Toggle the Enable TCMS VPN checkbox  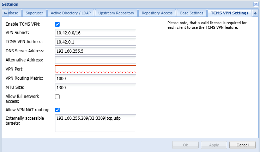(x=58, y=24)
